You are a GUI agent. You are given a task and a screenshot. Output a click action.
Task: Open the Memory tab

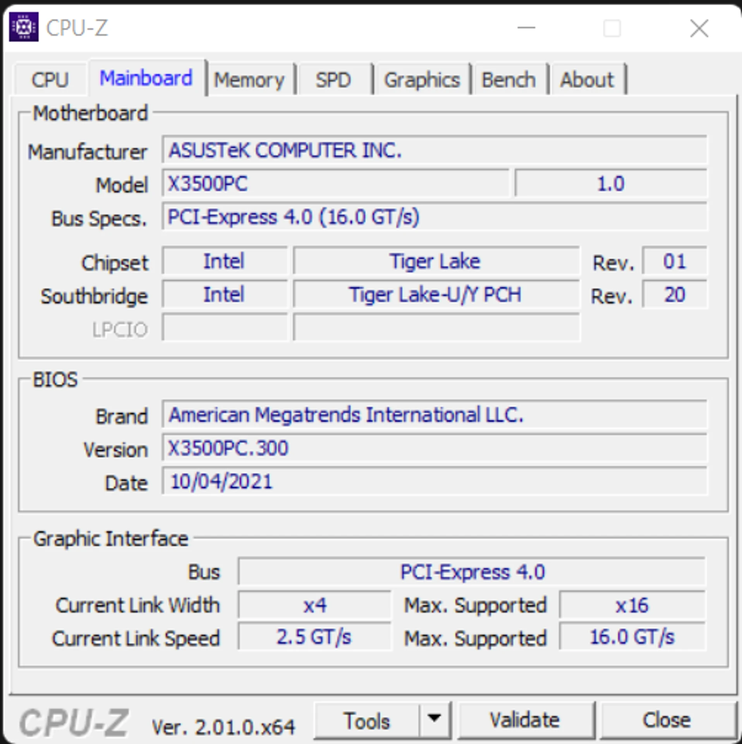pos(250,80)
